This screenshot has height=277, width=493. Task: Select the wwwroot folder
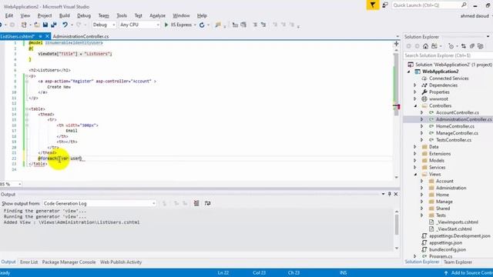pyautogui.click(x=438, y=99)
